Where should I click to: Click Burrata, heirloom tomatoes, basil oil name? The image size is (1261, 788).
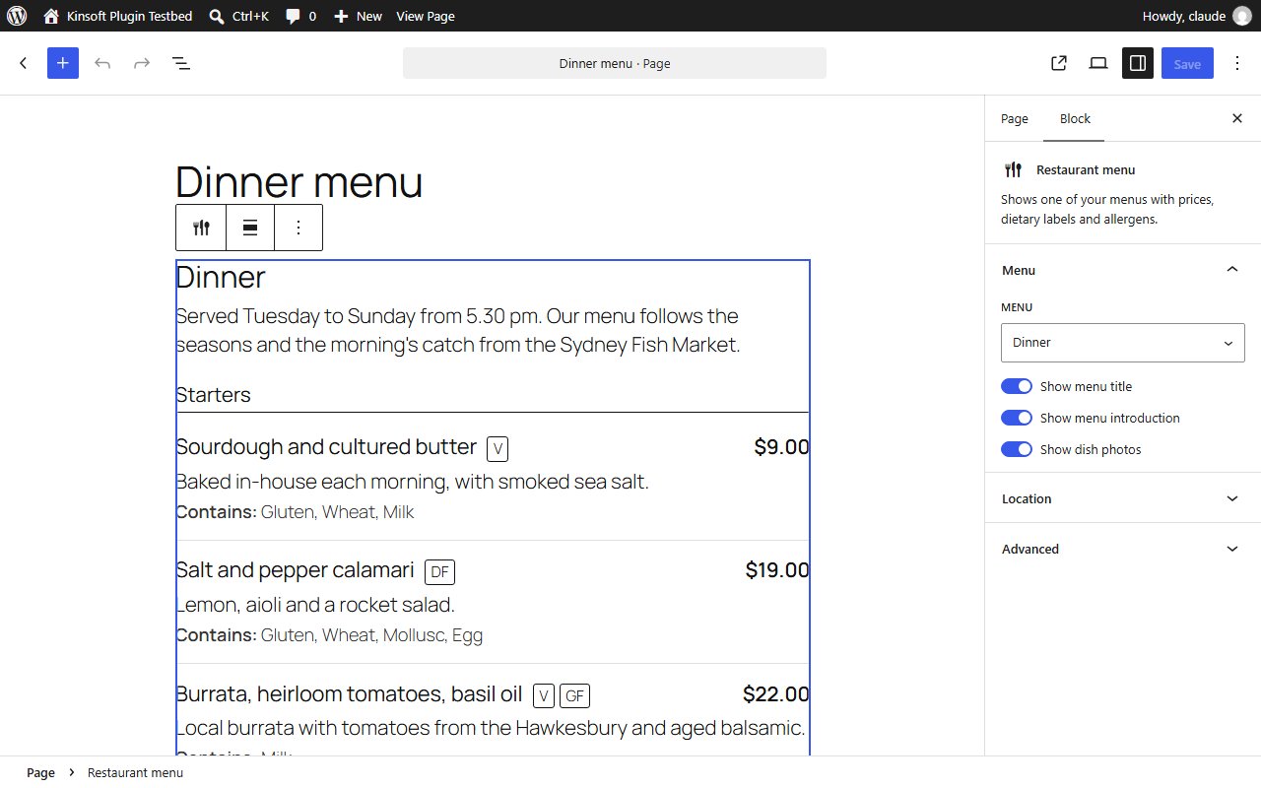(x=349, y=694)
